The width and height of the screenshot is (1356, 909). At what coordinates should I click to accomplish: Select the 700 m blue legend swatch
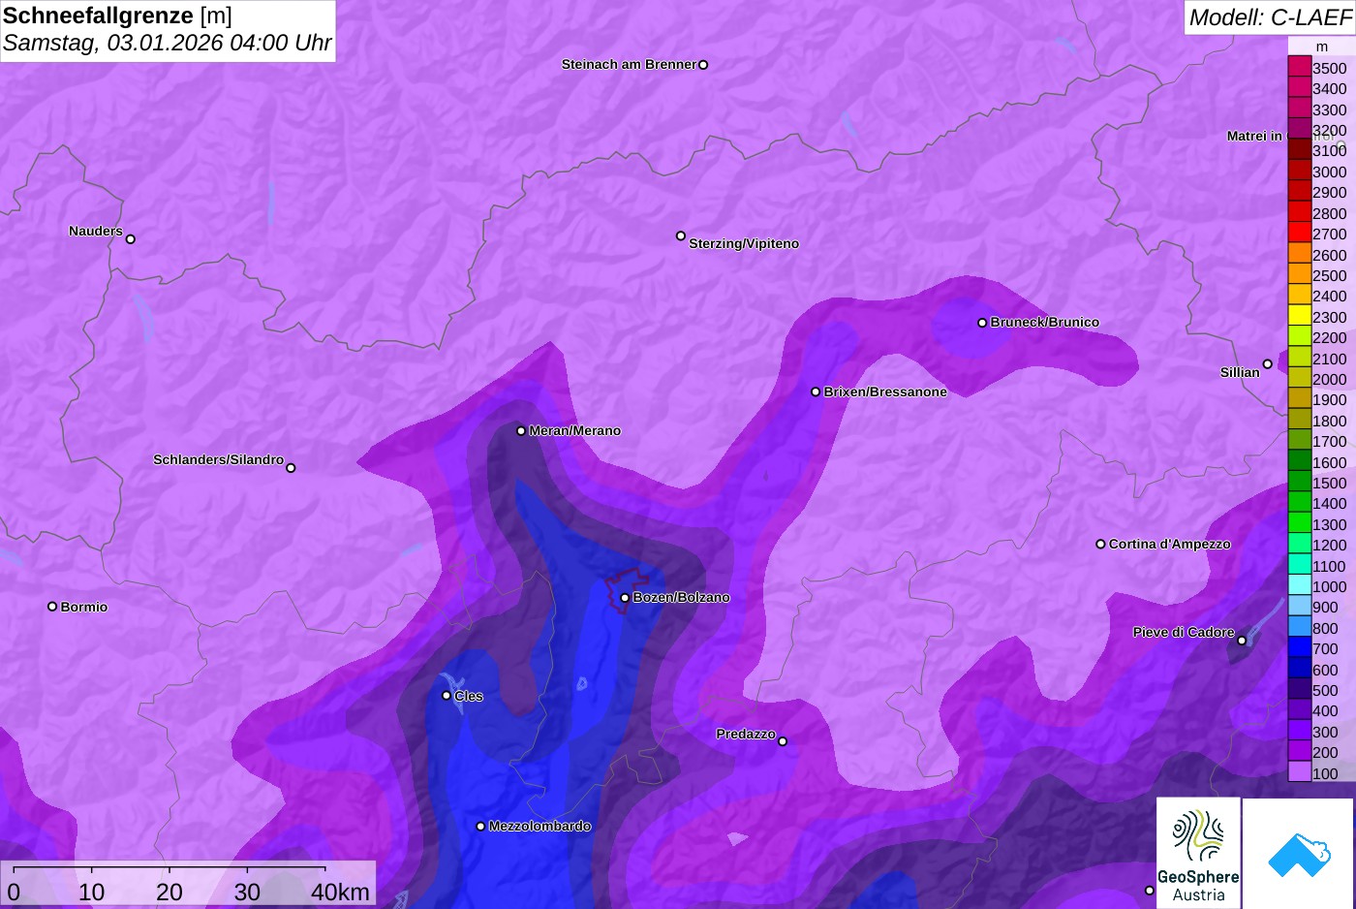click(x=1299, y=647)
